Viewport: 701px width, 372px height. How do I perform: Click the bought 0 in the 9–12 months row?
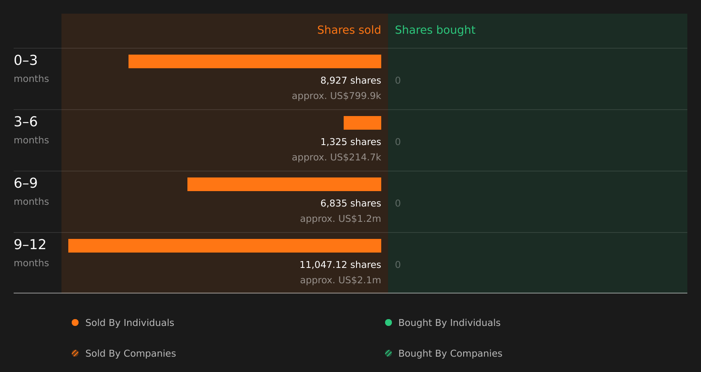398,264
